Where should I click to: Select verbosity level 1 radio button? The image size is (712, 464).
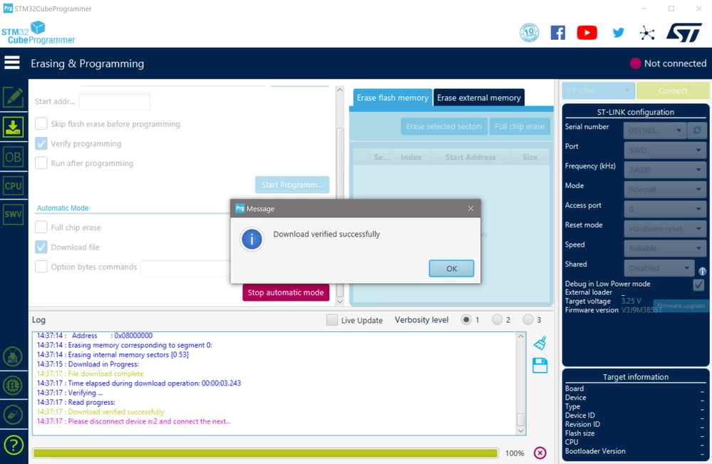tap(466, 319)
